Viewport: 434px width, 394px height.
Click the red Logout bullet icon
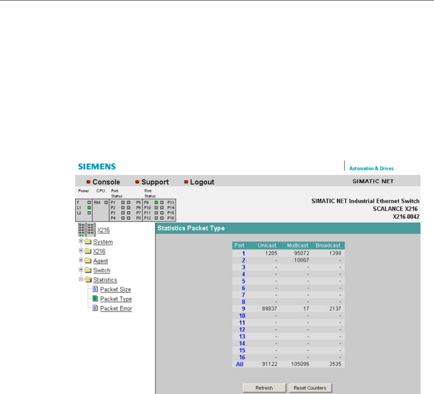(x=186, y=182)
